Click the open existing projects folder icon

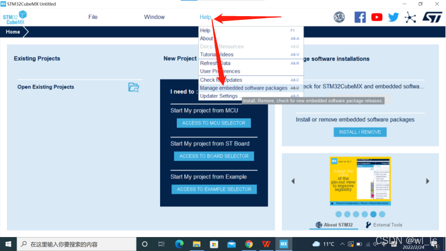coord(133,87)
